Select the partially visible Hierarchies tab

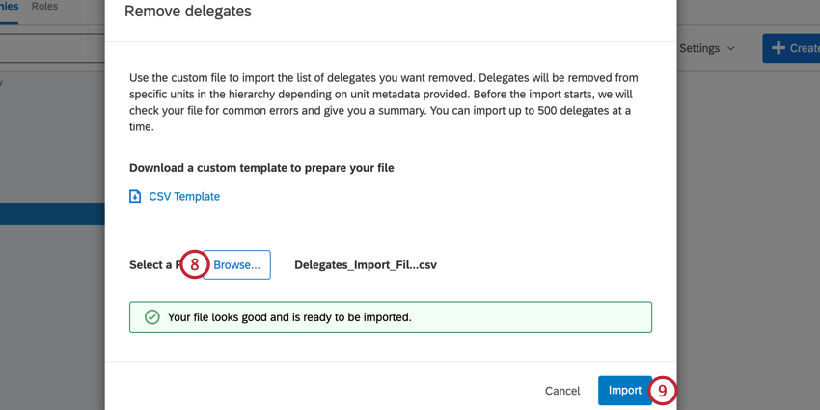coord(9,7)
